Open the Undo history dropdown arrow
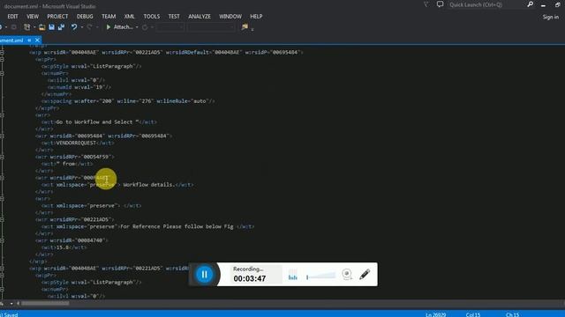 pyautogui.click(x=82, y=27)
